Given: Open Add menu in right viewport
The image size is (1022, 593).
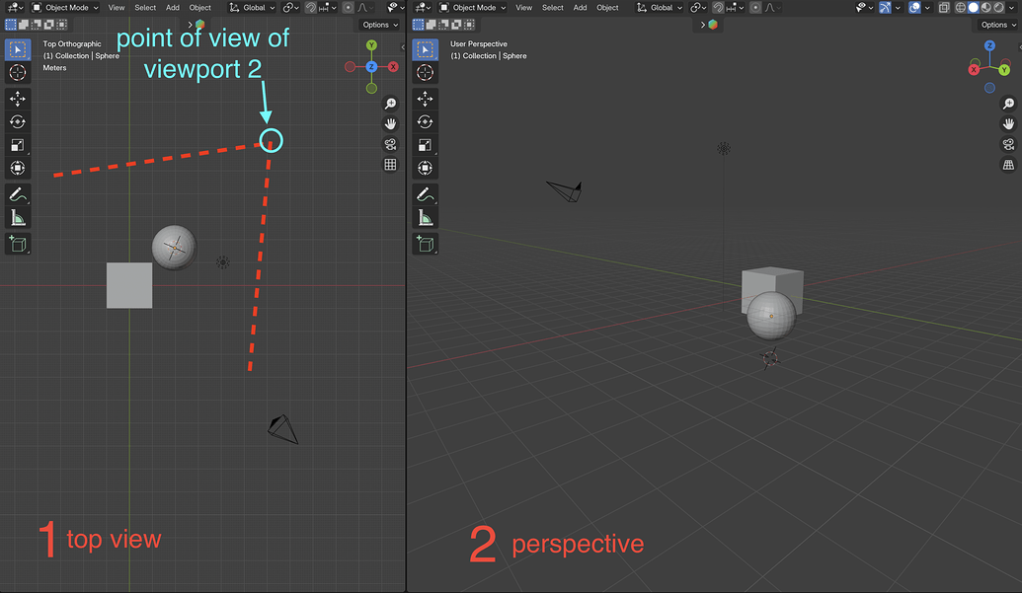Looking at the screenshot, I should [x=580, y=8].
